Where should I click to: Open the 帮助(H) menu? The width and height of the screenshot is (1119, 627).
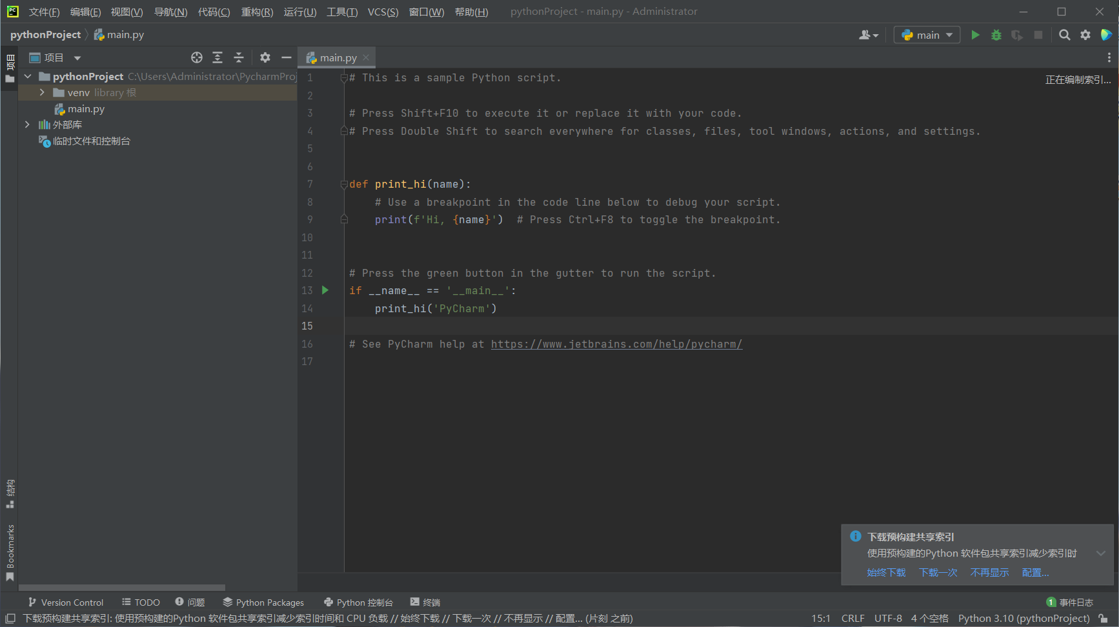[x=471, y=12]
